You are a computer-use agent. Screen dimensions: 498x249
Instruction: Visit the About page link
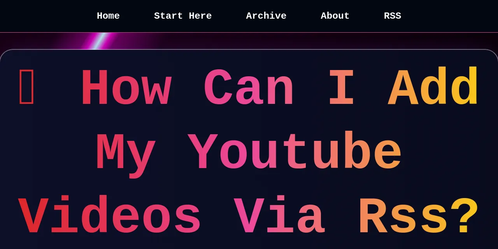tap(335, 16)
